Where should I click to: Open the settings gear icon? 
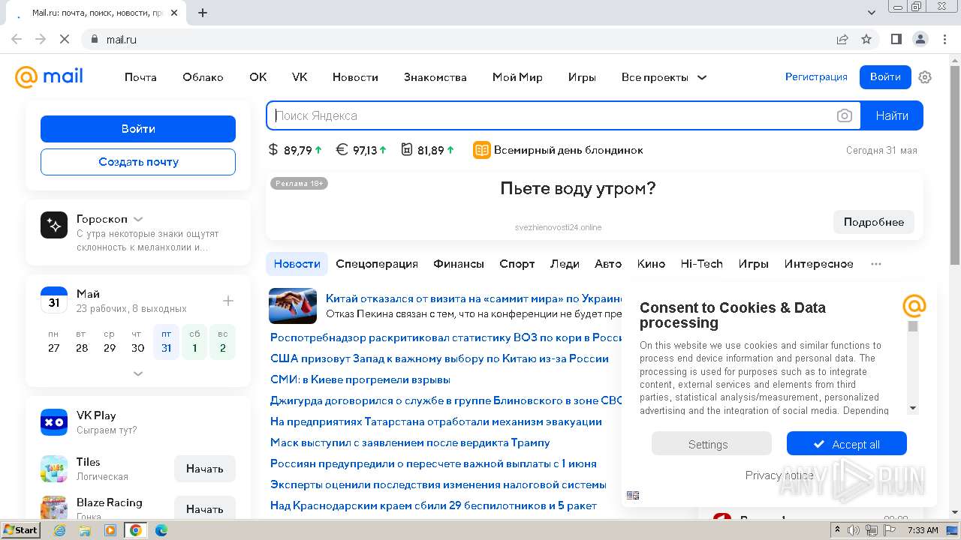tap(925, 77)
